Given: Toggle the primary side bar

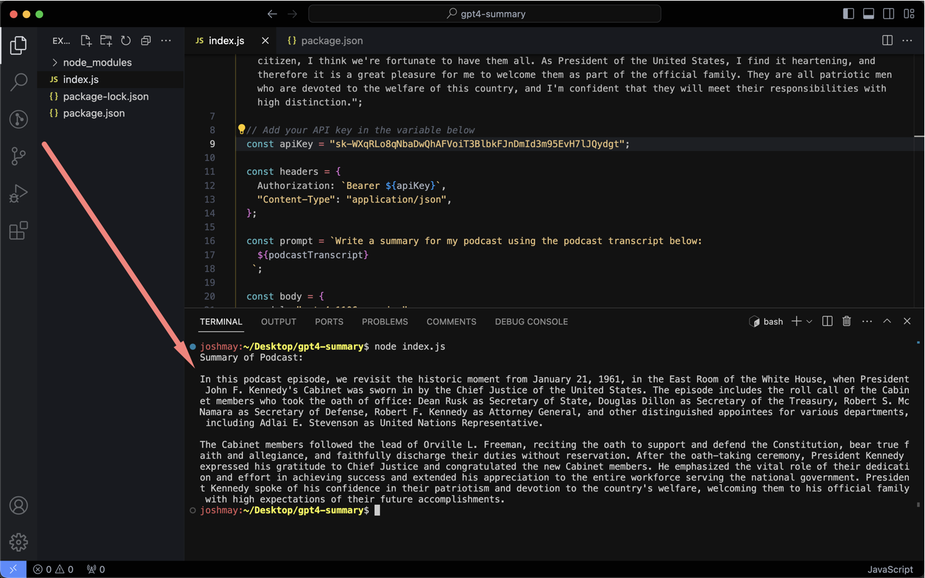Looking at the screenshot, I should point(849,14).
